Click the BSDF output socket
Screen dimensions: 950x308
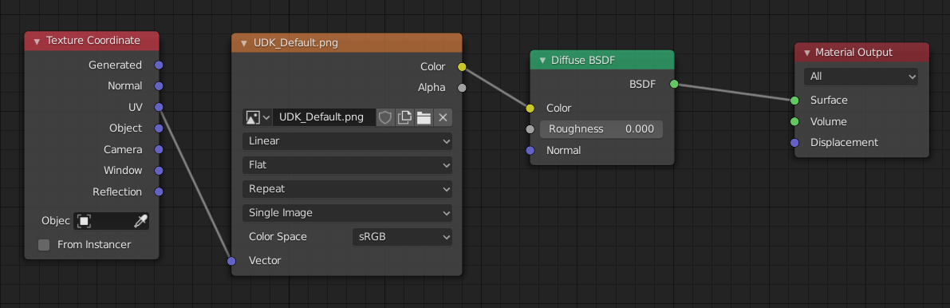pos(674,85)
